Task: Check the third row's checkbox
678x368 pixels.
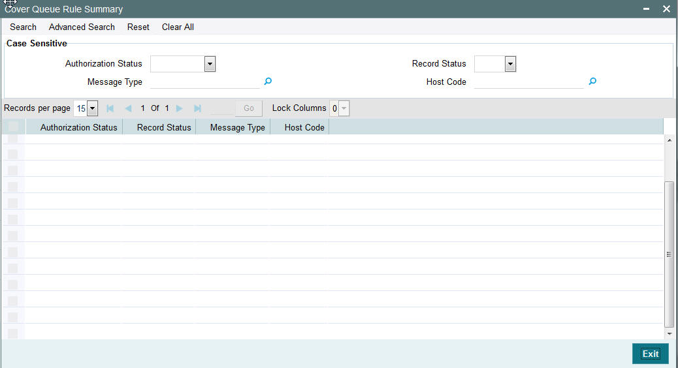Action: pos(13,170)
